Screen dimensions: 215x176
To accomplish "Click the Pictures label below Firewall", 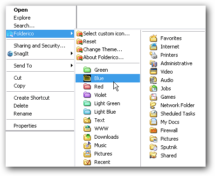I will point(169,139).
